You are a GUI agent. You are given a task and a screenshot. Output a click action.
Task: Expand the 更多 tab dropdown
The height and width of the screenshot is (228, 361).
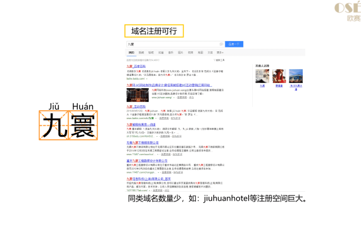pyautogui.click(x=220, y=53)
